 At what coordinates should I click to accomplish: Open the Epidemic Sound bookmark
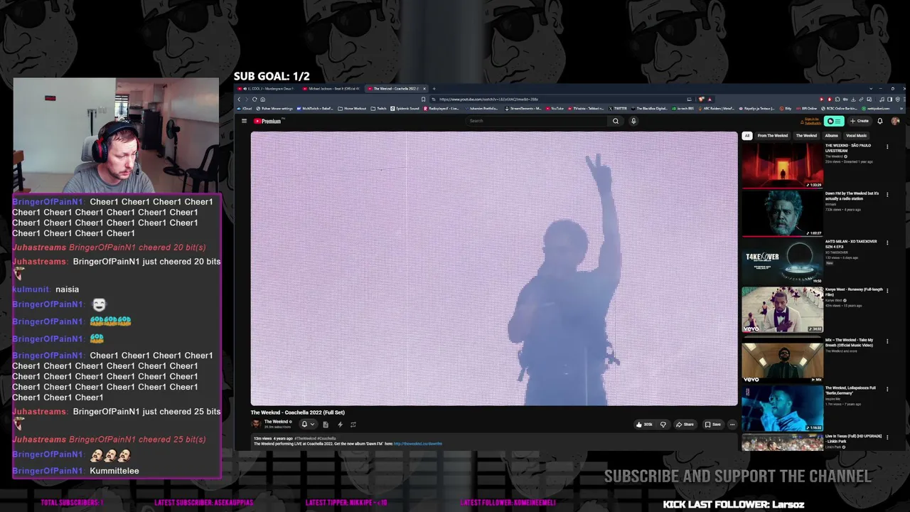coord(405,109)
